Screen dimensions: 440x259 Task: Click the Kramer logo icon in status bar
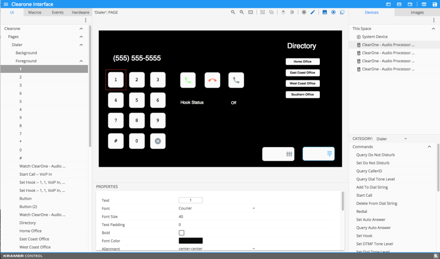click(436, 255)
